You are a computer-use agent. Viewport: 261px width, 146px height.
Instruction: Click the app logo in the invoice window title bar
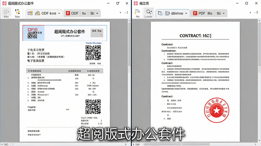(x=4, y=3)
